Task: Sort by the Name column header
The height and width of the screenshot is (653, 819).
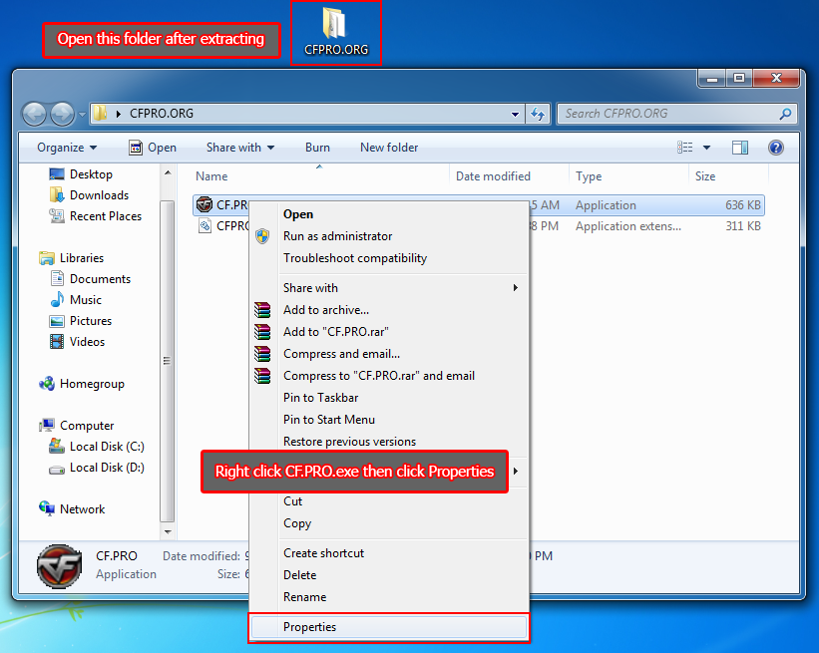Action: coord(211,176)
